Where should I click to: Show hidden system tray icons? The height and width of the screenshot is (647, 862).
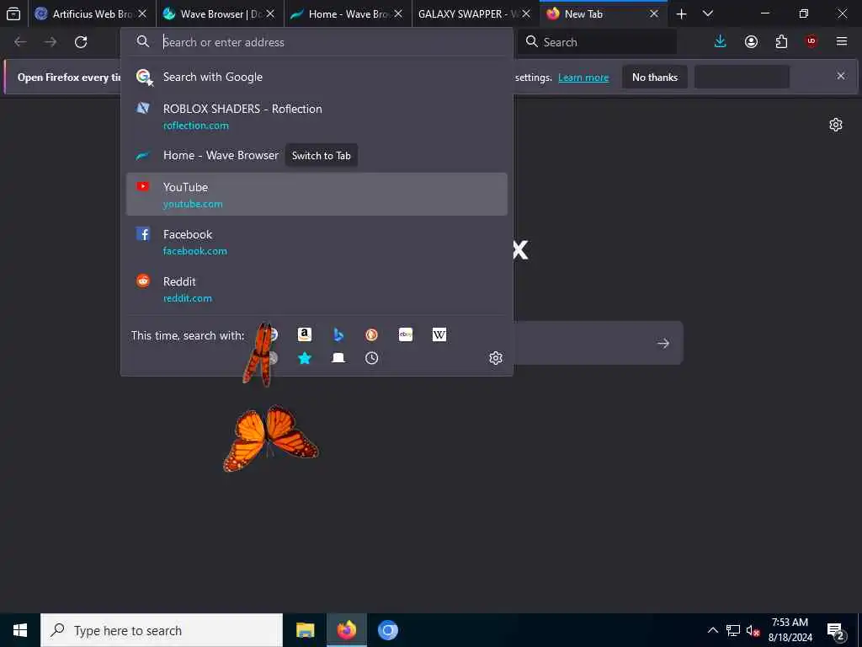click(x=712, y=630)
